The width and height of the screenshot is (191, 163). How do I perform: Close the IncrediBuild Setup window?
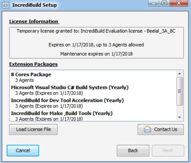179,4
